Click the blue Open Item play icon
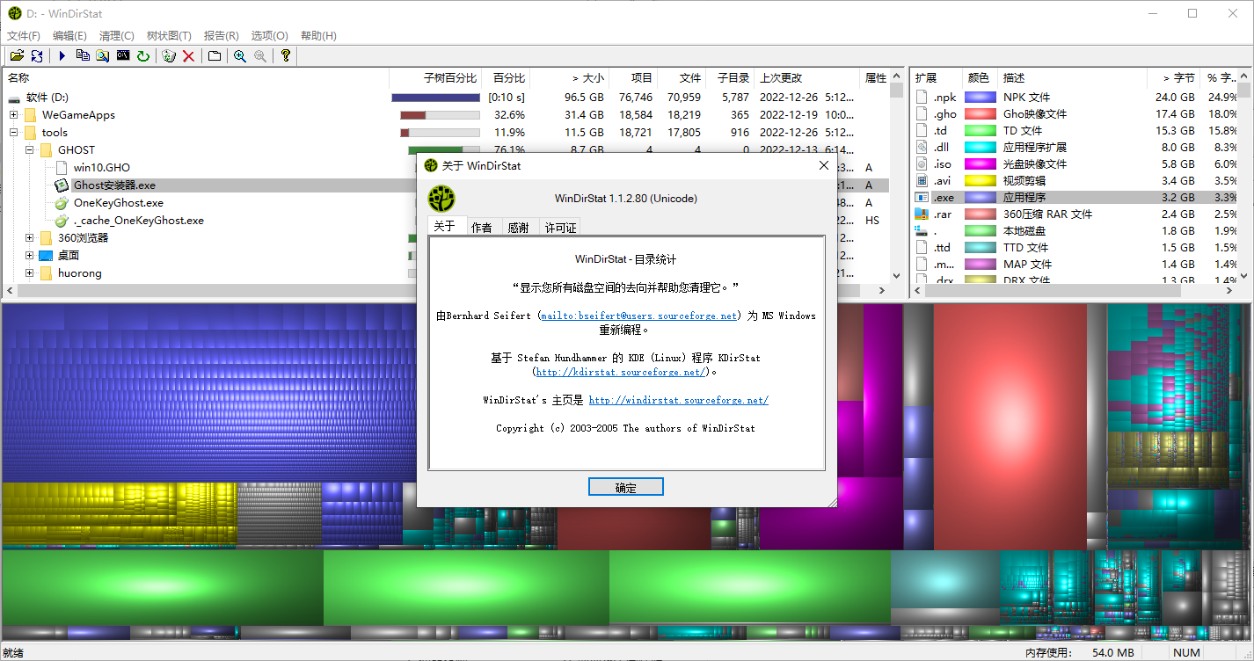The width and height of the screenshot is (1254, 661). [x=62, y=55]
